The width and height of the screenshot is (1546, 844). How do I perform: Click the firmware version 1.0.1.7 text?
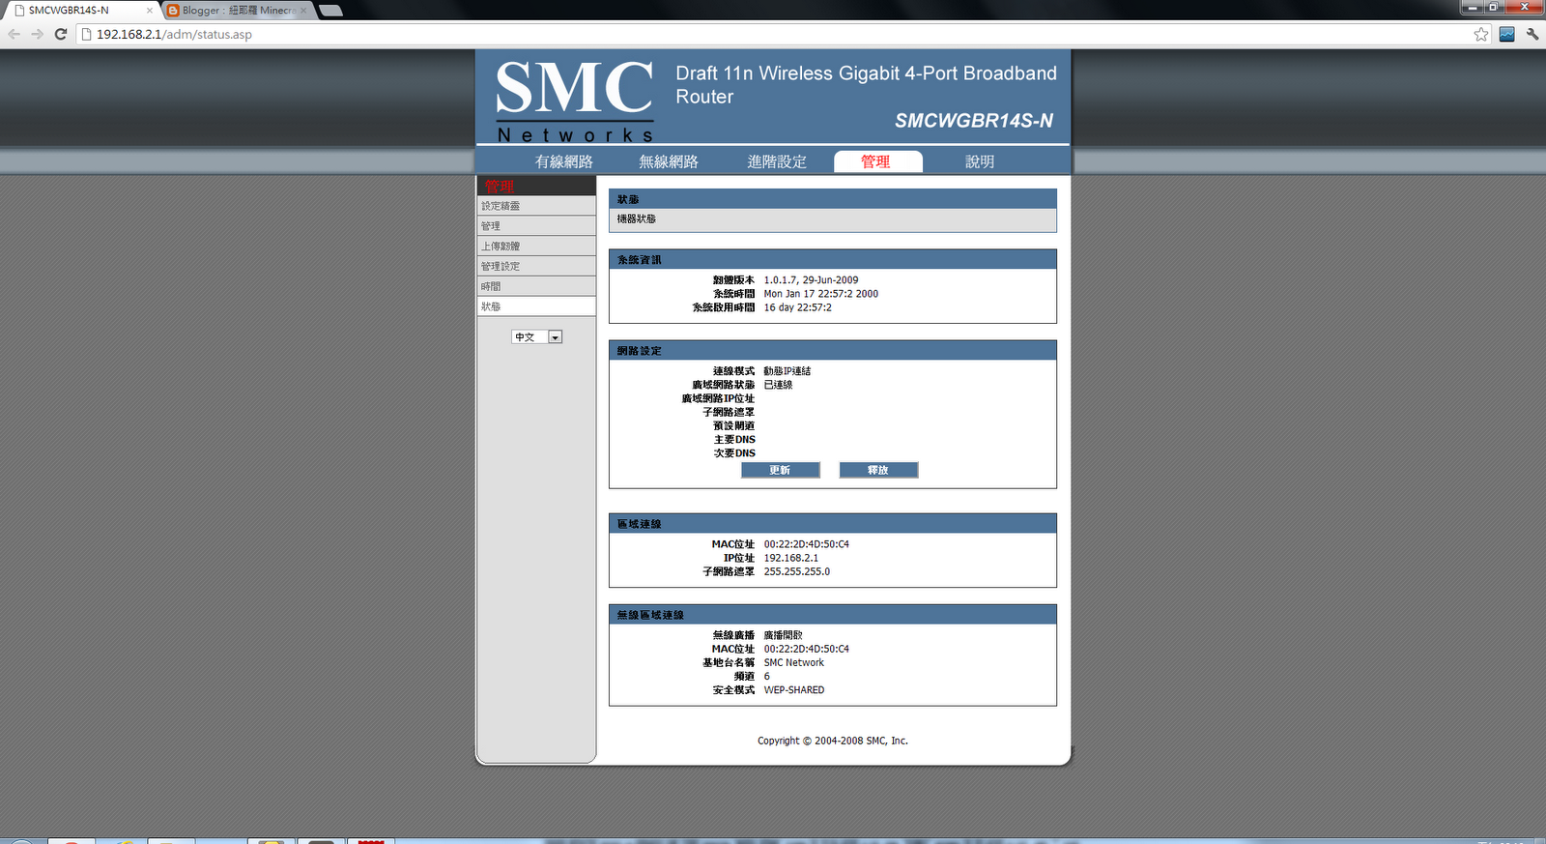click(811, 280)
